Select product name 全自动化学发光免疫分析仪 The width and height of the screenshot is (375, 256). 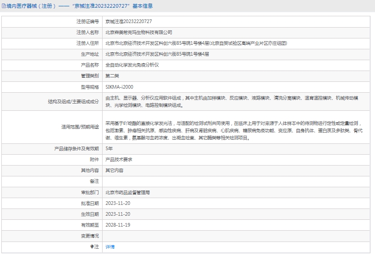[x=132, y=65]
